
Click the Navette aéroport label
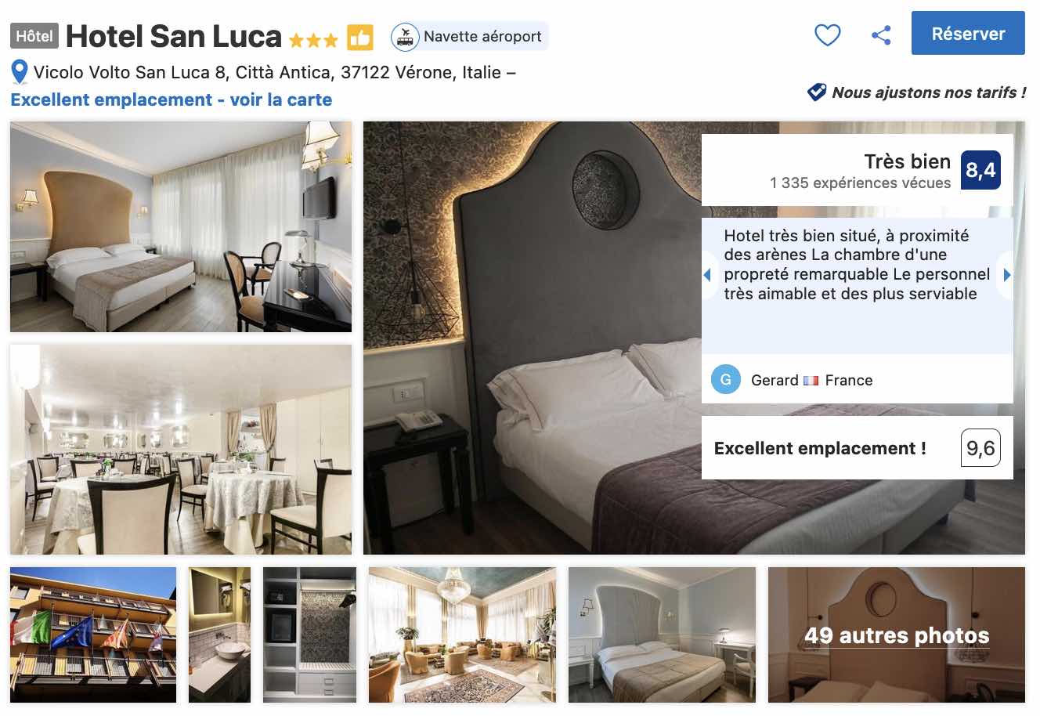[482, 36]
